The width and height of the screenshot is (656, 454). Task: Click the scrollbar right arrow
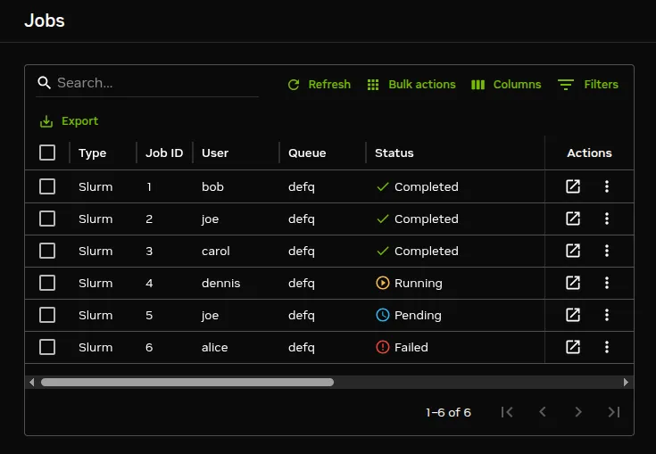pyautogui.click(x=626, y=382)
